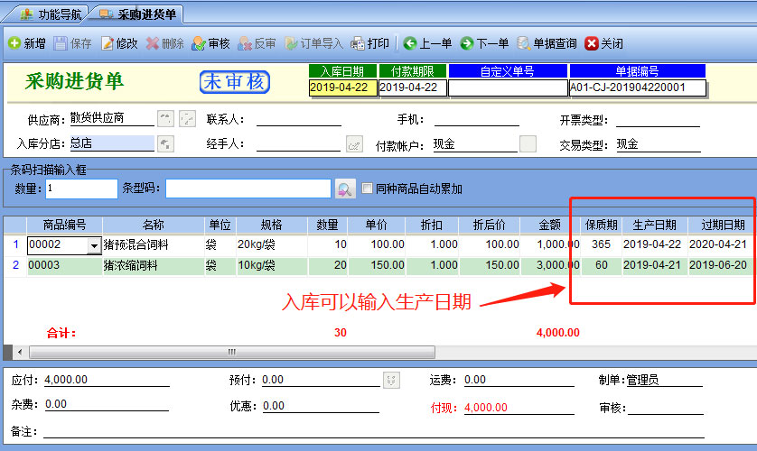Click the 条型码 barcode input field
The width and height of the screenshot is (757, 451).
pyautogui.click(x=248, y=189)
